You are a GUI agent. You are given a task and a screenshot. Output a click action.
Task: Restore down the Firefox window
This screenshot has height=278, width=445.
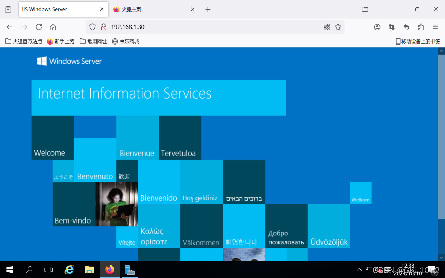coord(417,9)
